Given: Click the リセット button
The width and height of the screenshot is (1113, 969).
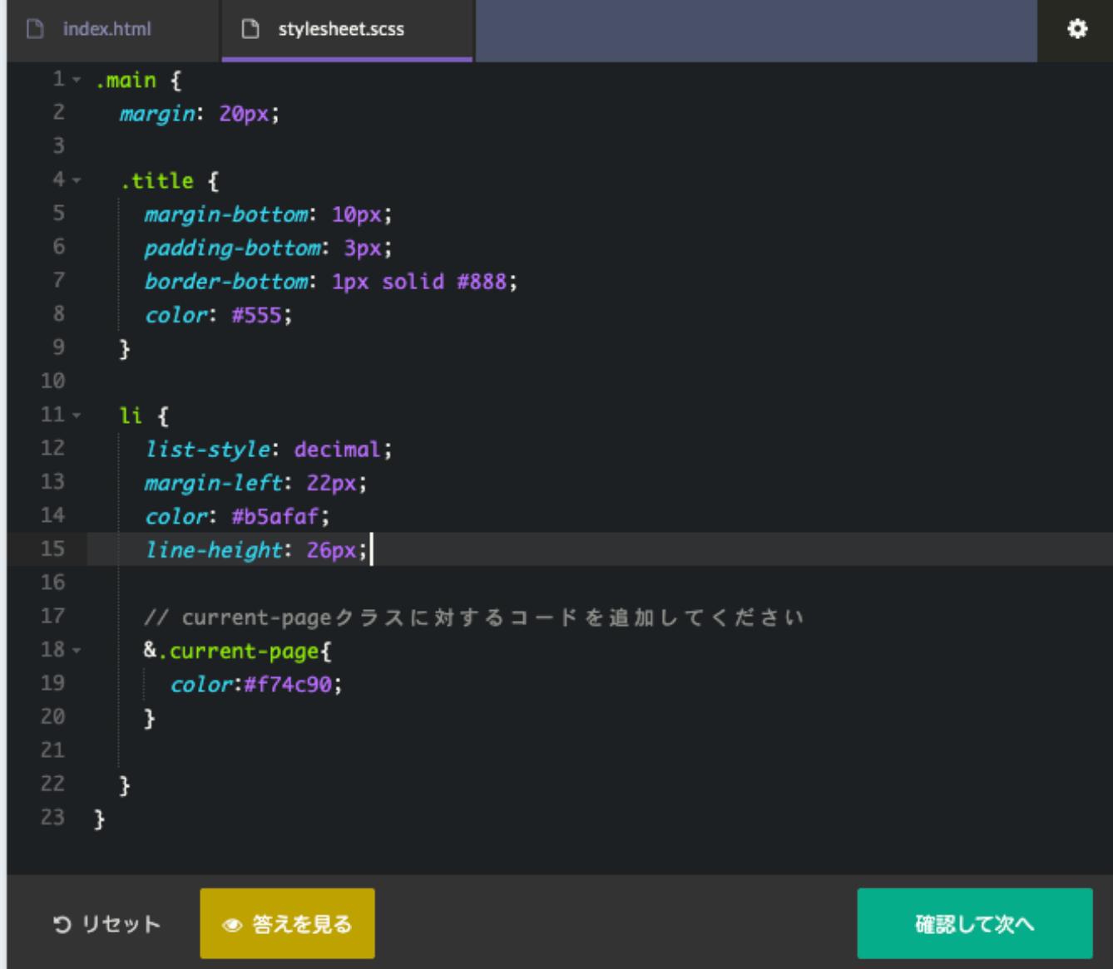Looking at the screenshot, I should pos(106,924).
